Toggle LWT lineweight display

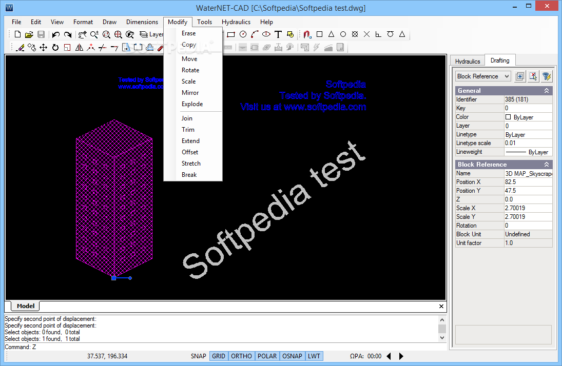[314, 356]
